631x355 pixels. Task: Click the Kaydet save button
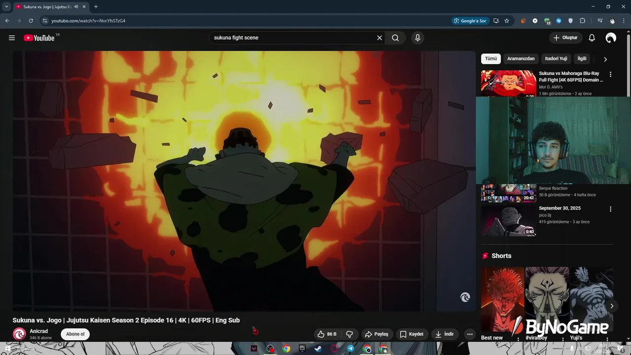[412, 334]
